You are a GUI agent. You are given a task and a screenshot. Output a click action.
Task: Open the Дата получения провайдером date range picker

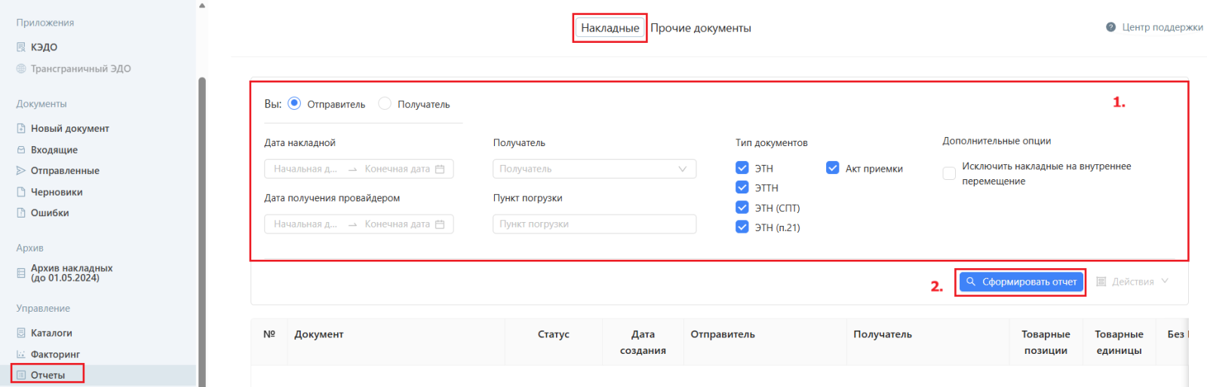click(358, 224)
